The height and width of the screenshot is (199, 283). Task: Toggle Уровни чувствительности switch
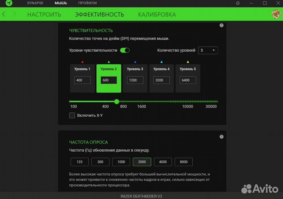[x=125, y=50]
